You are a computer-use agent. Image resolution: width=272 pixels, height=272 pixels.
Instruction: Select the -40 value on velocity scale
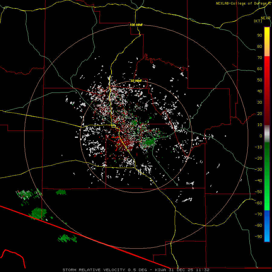click(x=258, y=181)
